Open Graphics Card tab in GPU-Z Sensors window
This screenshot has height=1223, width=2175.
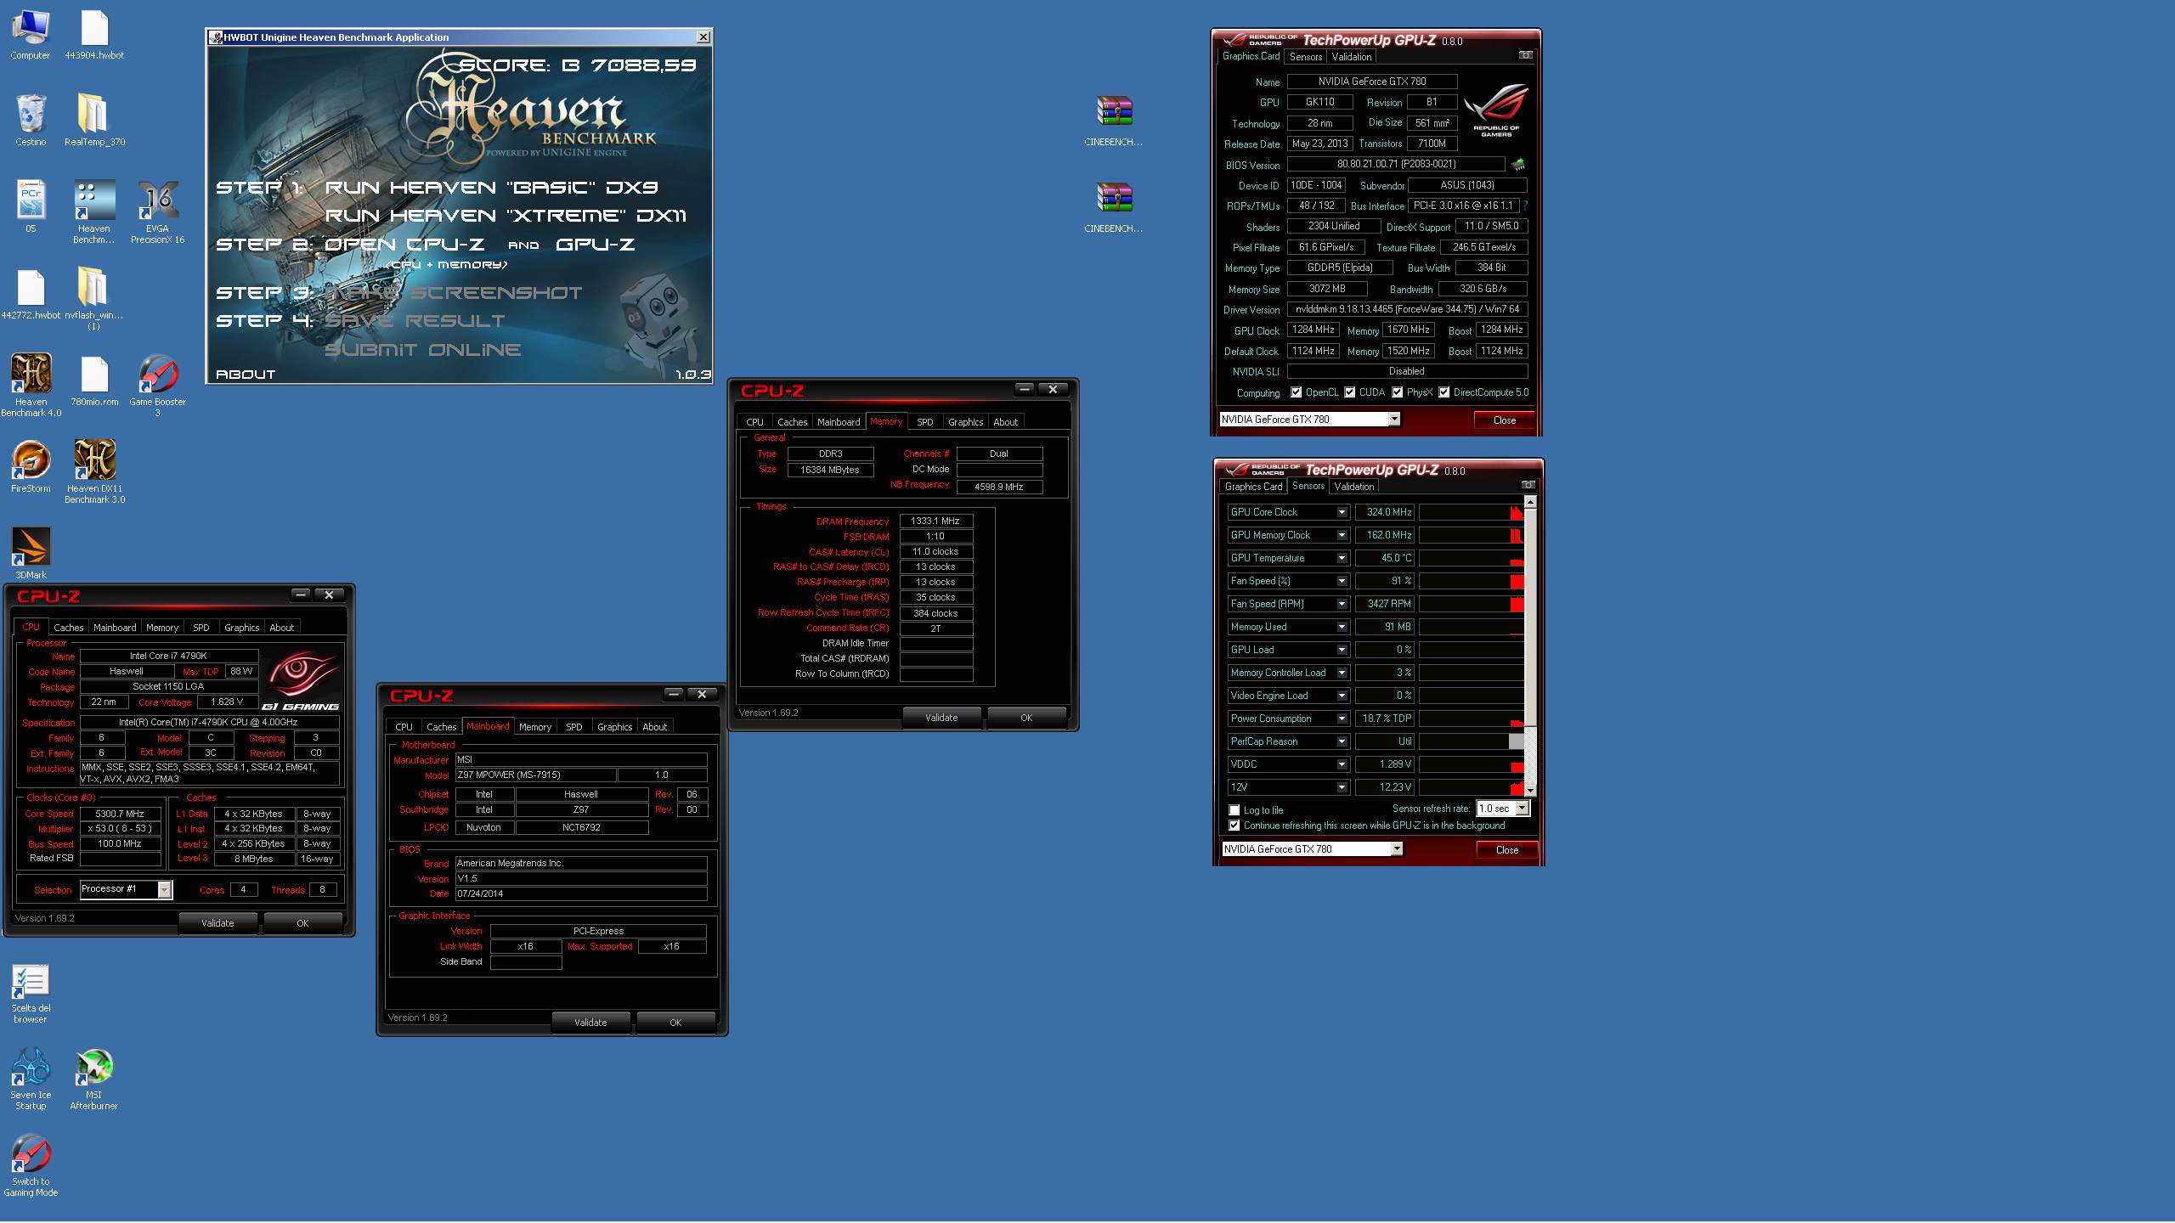pos(1253,487)
